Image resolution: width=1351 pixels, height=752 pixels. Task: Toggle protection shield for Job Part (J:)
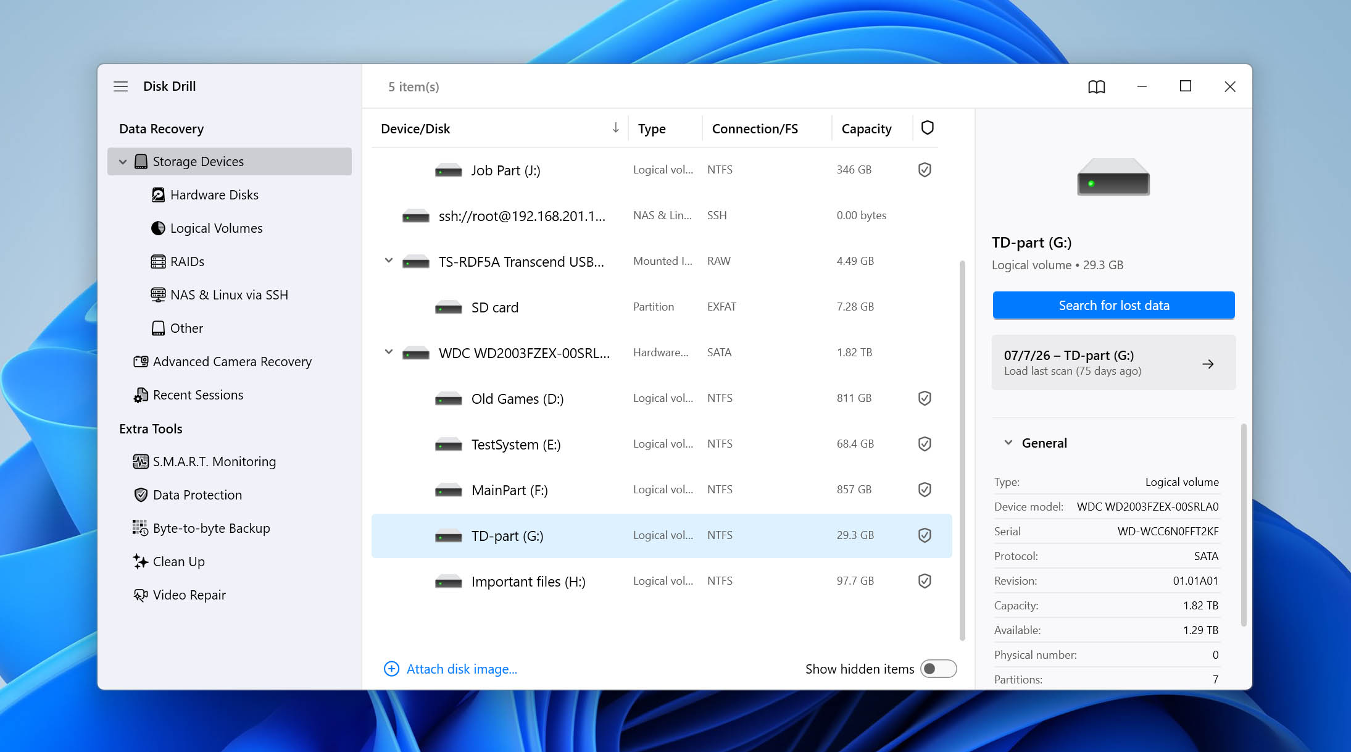click(x=925, y=170)
